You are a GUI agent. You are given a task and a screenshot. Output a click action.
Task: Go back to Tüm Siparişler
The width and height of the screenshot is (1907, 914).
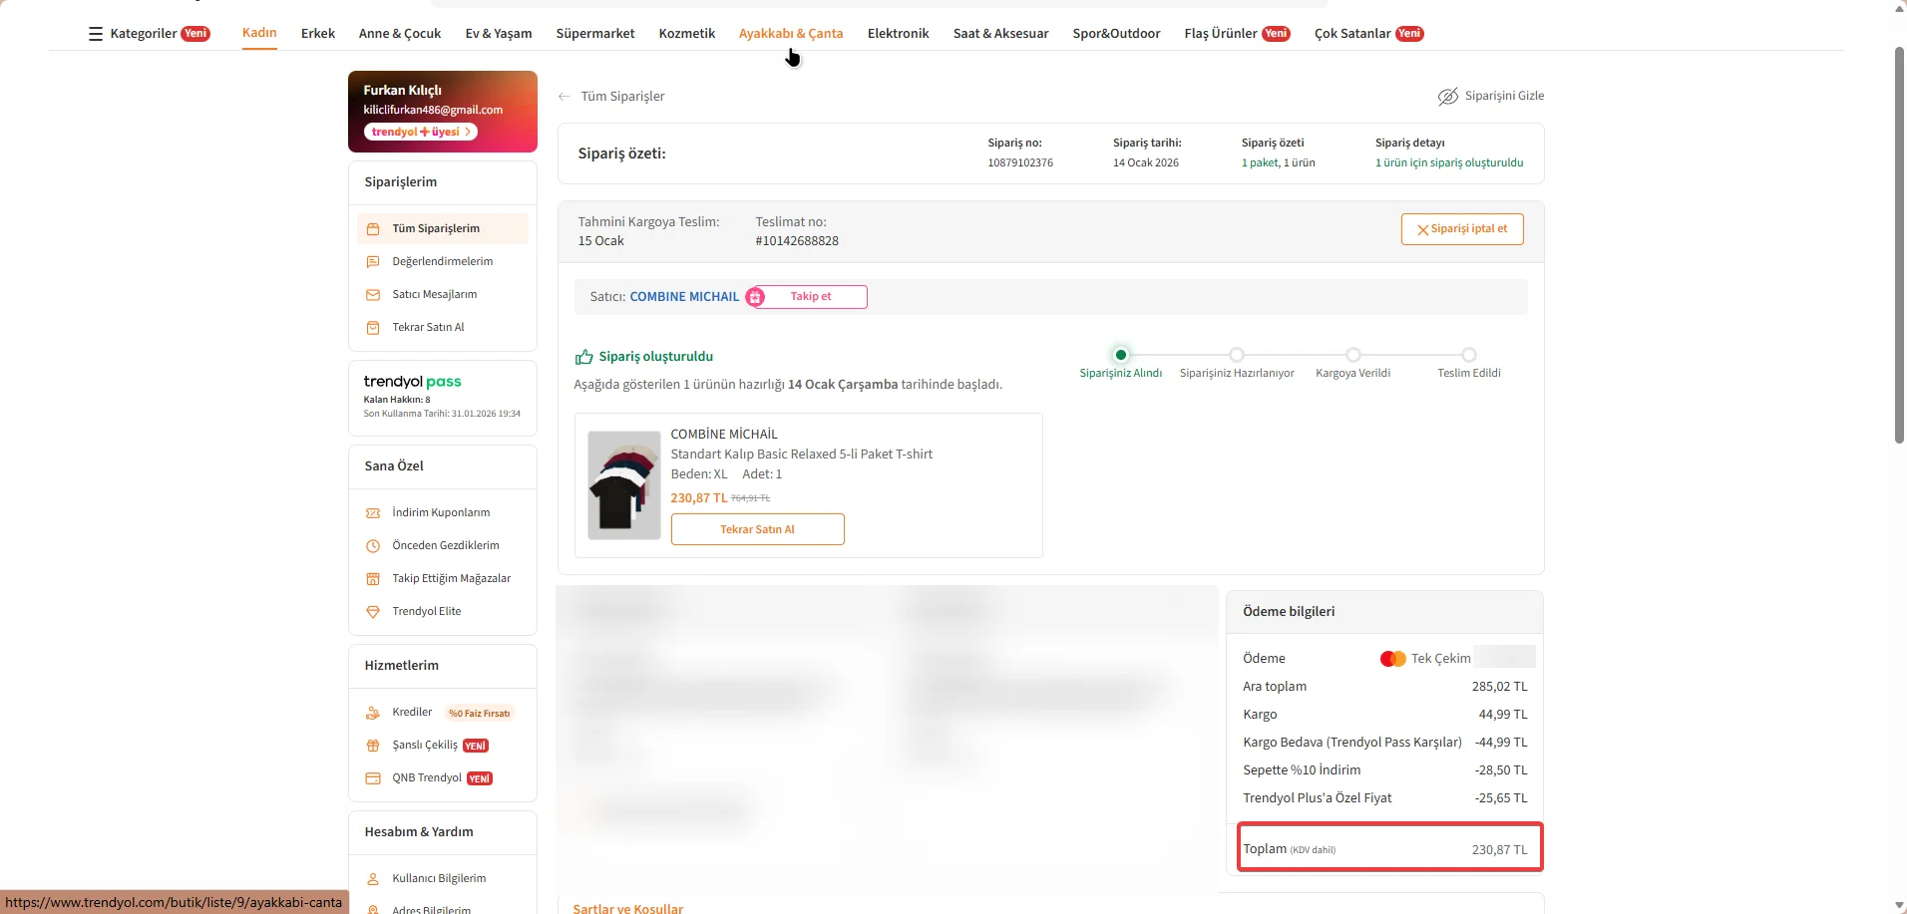pyautogui.click(x=623, y=97)
